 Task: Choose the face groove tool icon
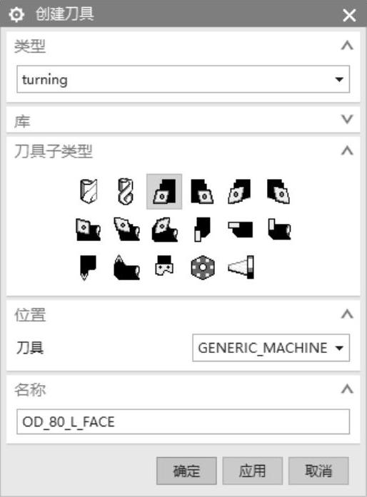tap(241, 230)
